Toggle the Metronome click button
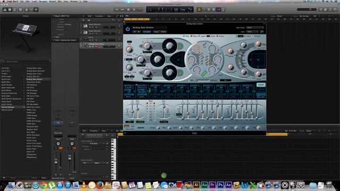Image resolution: width=340 pixels, height=191 pixels. 223,10
